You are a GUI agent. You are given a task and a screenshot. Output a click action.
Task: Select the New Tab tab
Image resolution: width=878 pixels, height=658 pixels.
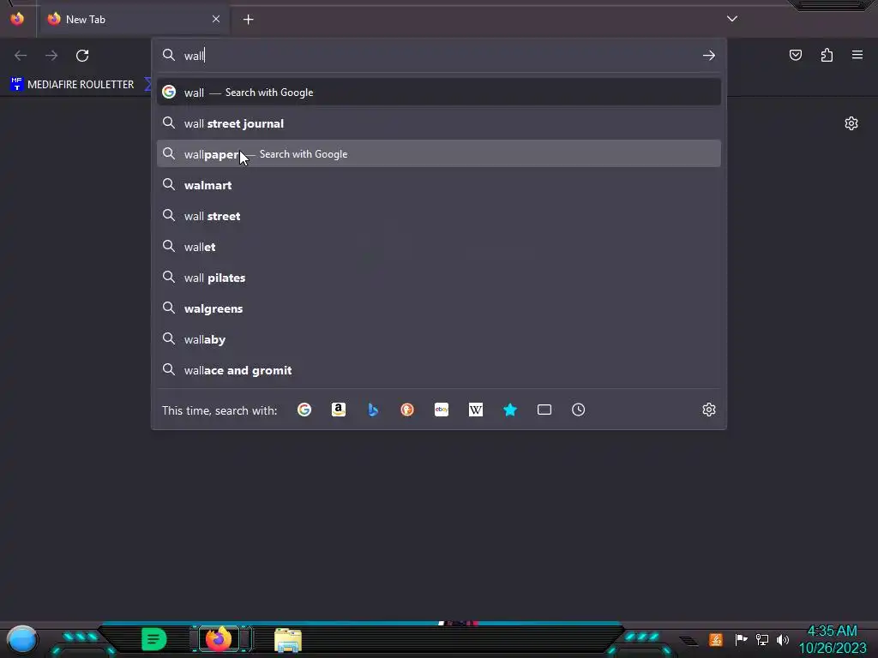tap(133, 19)
